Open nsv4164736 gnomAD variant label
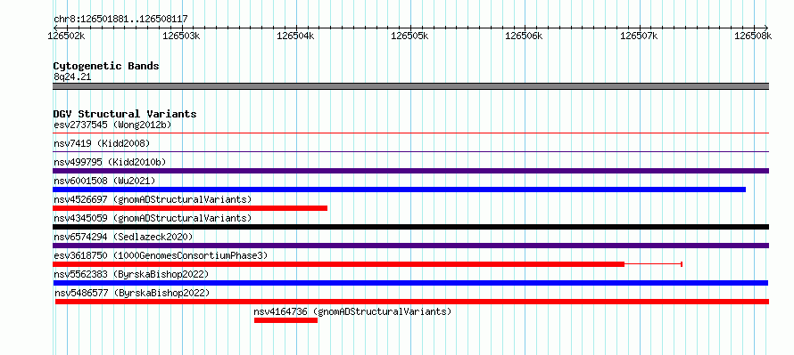This screenshot has height=355, width=794. (x=352, y=311)
